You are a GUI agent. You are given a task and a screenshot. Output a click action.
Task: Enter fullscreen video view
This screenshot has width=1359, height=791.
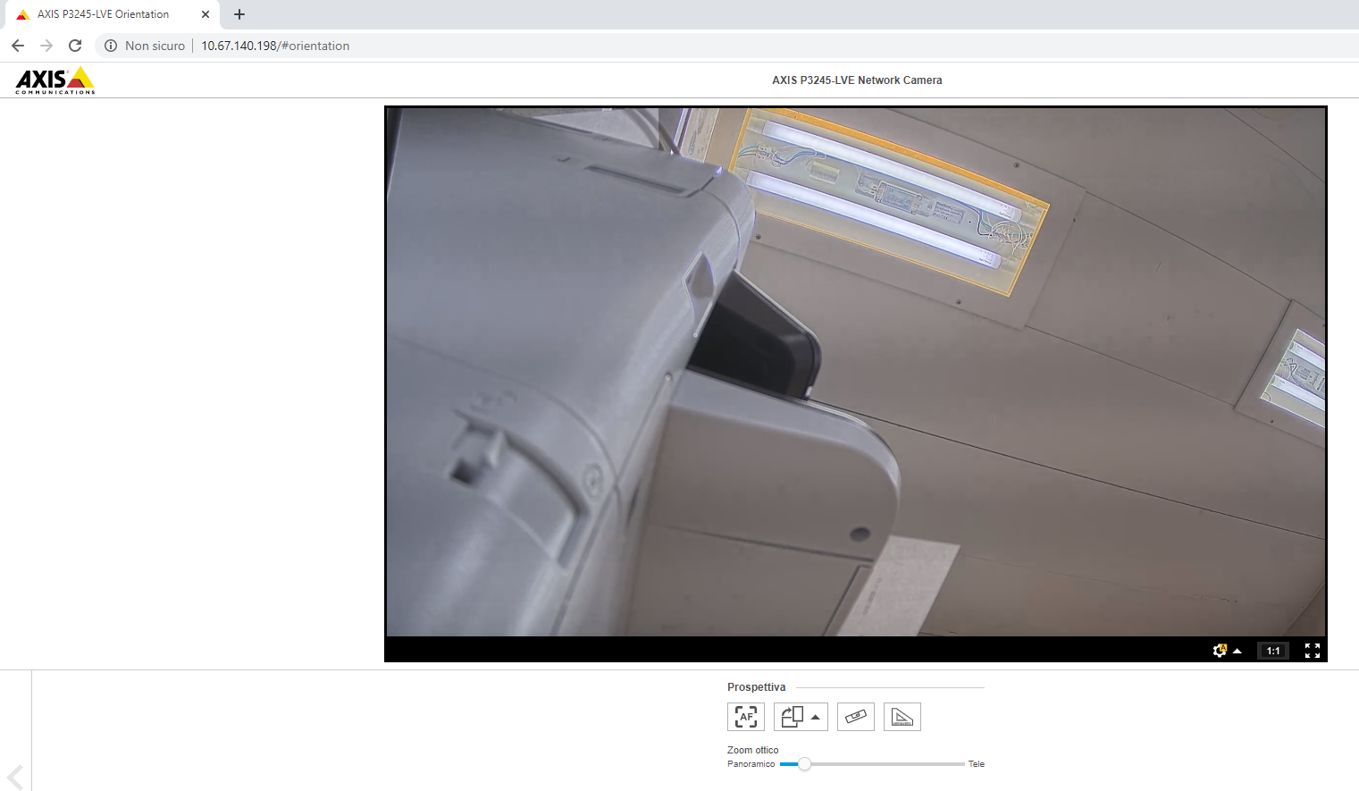pos(1313,651)
